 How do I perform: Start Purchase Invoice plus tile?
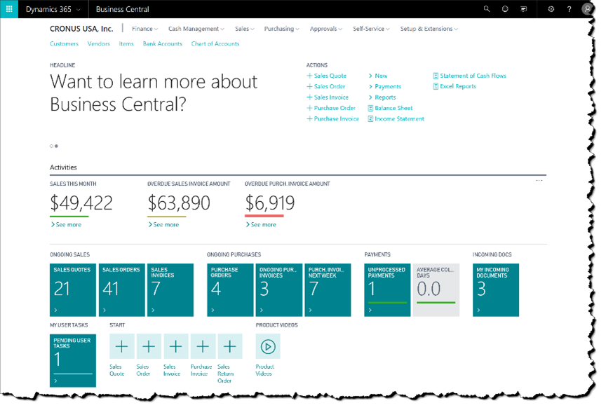(x=203, y=346)
